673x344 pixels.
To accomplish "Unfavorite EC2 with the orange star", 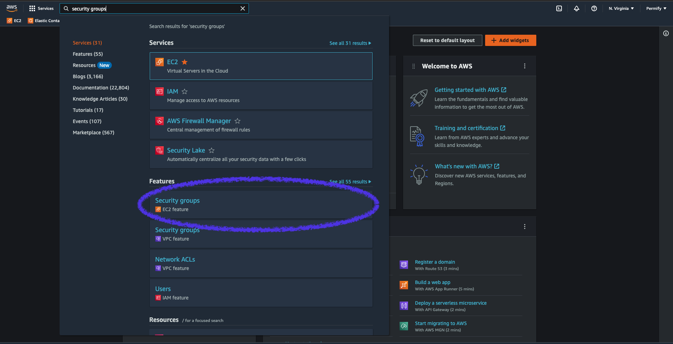I will point(185,62).
